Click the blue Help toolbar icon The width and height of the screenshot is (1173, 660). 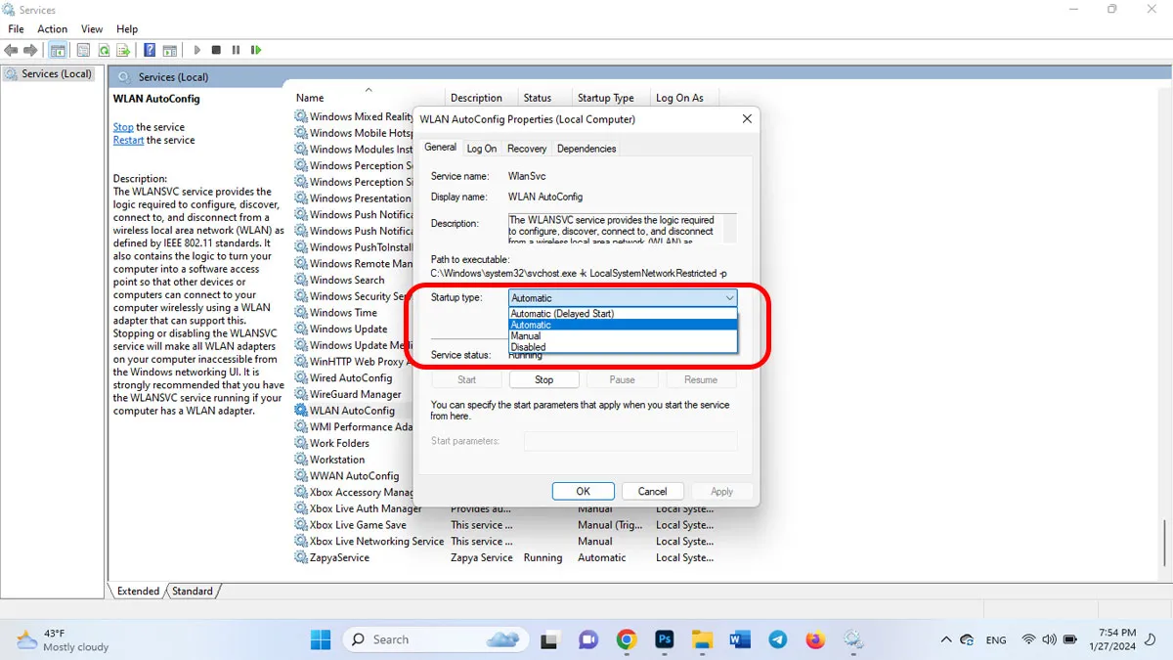pyautogui.click(x=150, y=50)
